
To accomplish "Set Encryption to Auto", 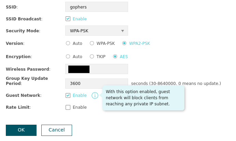I will (68, 57).
